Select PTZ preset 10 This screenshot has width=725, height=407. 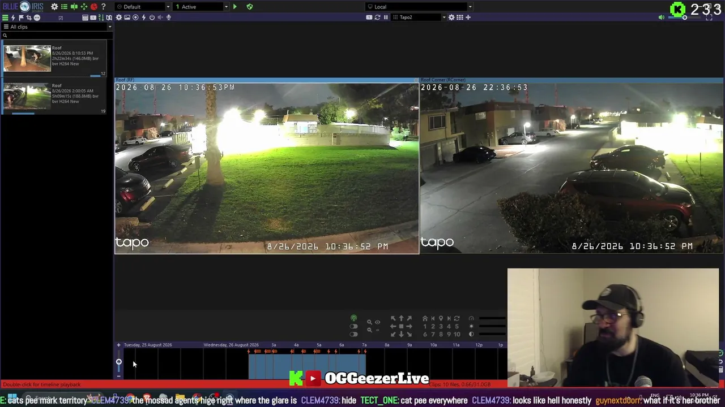pos(457,335)
